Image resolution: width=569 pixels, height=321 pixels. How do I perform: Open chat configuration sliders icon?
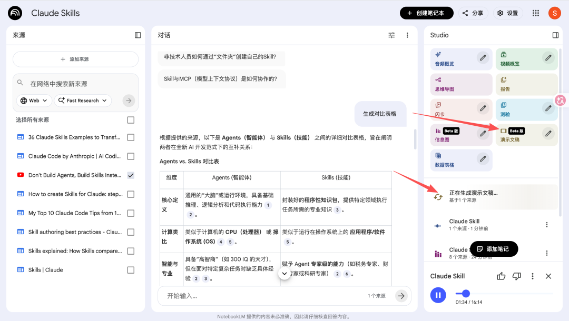(391, 35)
